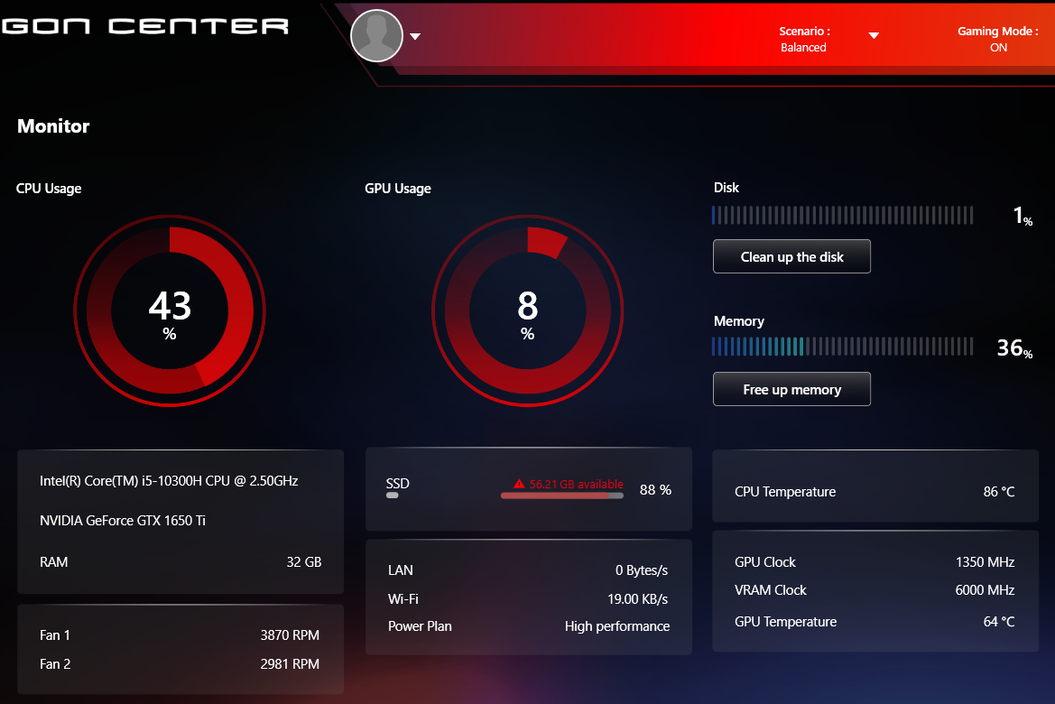1055x704 pixels.
Task: Expand the dropdown arrow beside the avatar
Action: click(x=415, y=36)
